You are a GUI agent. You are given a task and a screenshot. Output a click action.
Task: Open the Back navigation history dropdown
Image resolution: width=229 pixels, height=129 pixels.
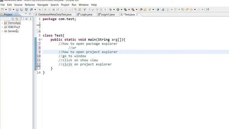pos(195,10)
